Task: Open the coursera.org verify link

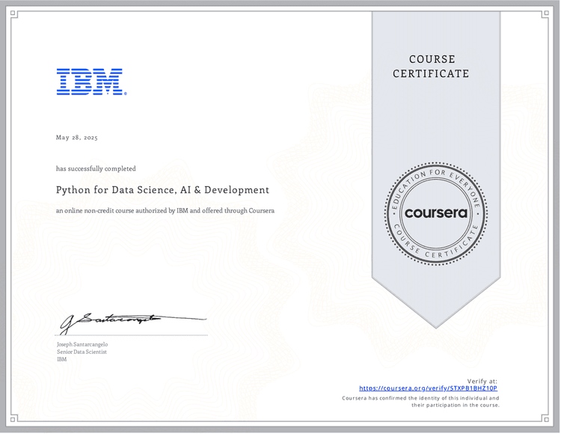Action: point(428,388)
